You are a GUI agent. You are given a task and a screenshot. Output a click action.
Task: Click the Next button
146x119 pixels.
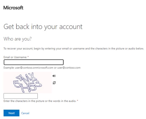coord(11,113)
